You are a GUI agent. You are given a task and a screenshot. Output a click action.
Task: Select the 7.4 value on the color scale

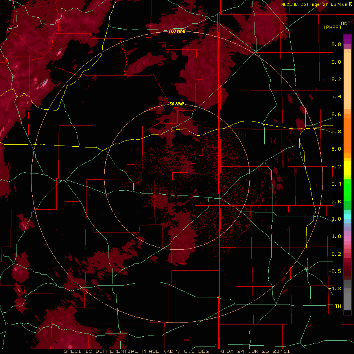coord(336,97)
